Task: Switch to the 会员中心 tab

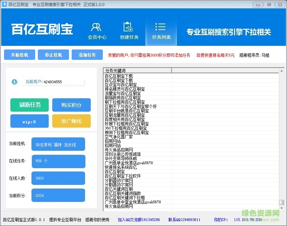Action: (97, 31)
